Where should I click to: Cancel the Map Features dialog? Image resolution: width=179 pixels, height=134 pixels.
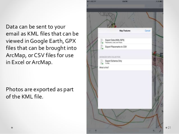pos(148,30)
